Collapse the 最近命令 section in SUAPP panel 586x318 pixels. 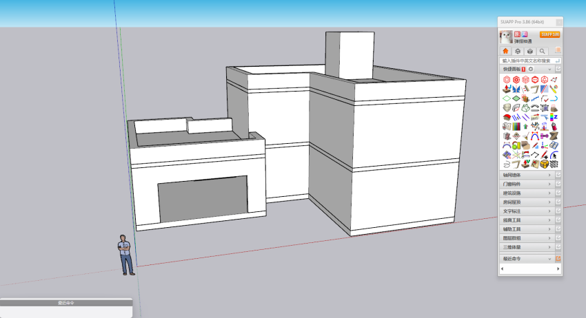[549, 259]
